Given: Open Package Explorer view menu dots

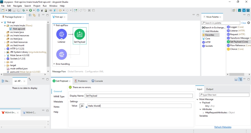Looking at the screenshot, I should 39,15.
